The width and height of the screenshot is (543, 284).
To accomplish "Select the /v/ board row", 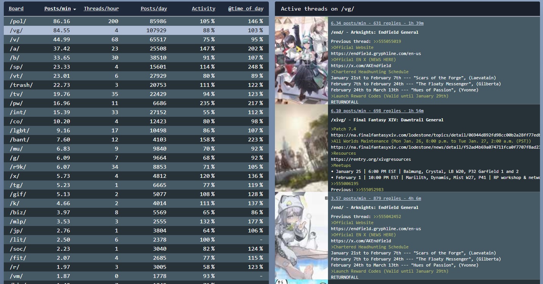I will (136, 39).
